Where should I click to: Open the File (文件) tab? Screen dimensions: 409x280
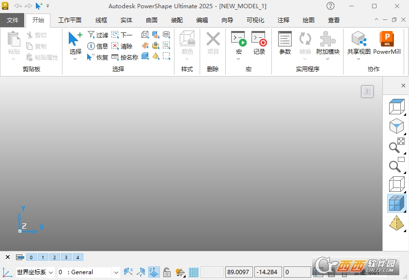tap(12, 20)
